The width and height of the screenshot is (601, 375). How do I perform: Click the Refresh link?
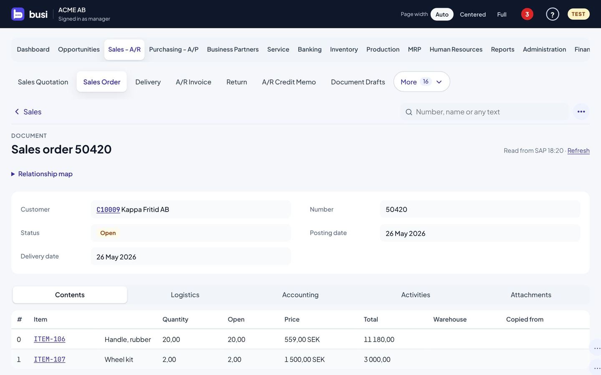point(578,150)
